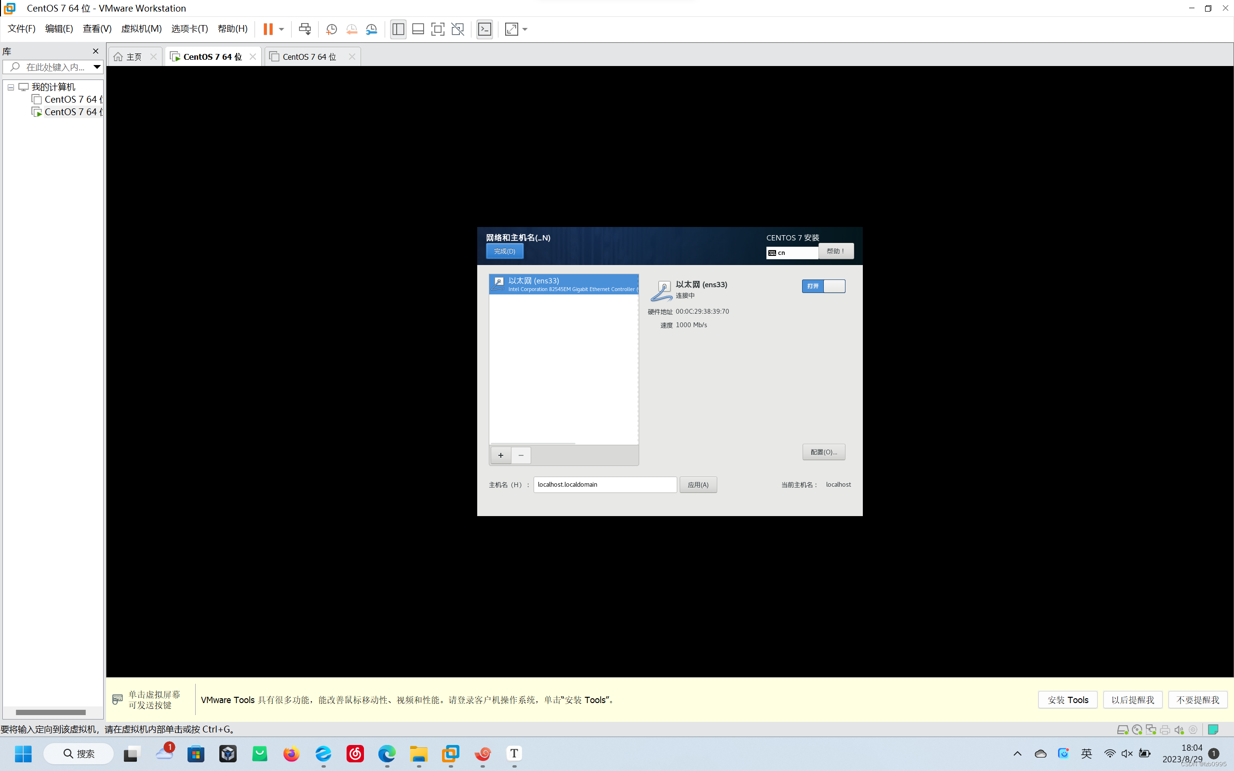
Task: Open the 文件(F) menu
Action: [21, 28]
